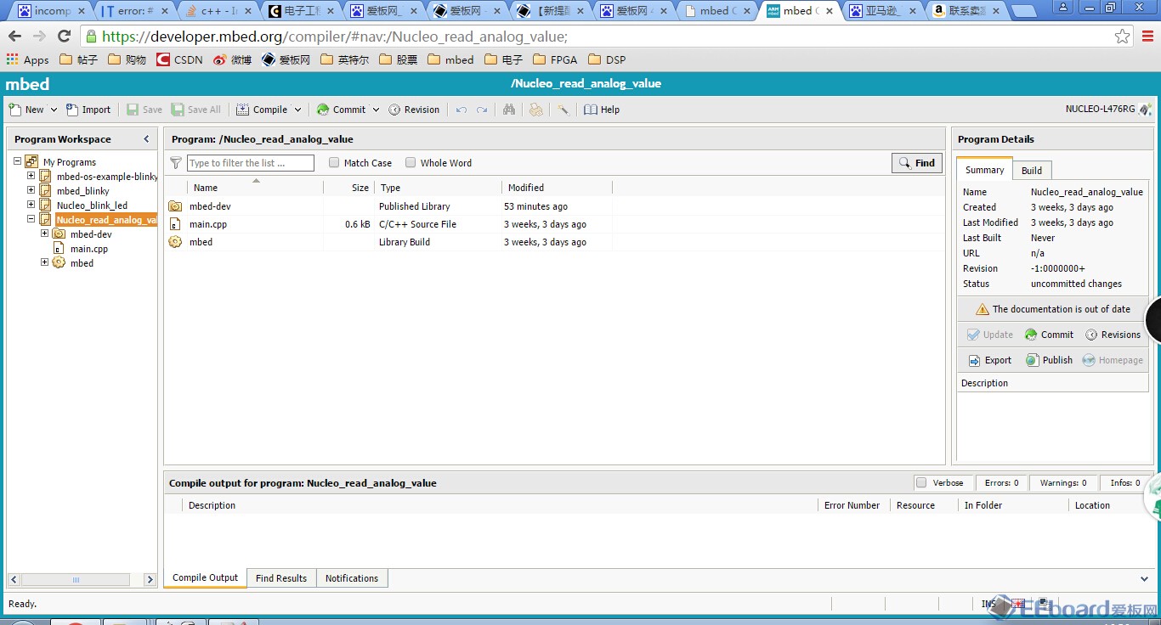Image resolution: width=1161 pixels, height=625 pixels.
Task: Click Export in Program Details panel
Action: (x=989, y=360)
